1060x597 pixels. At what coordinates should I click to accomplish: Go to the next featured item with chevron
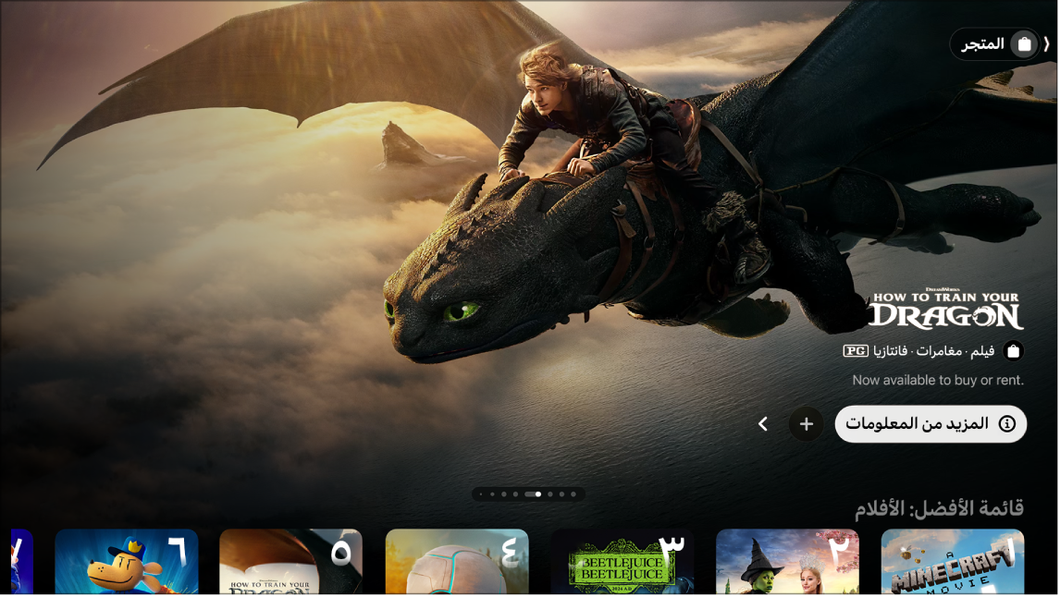[763, 424]
